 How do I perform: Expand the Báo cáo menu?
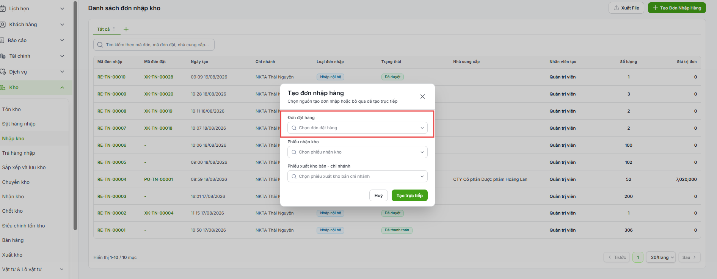62,40
